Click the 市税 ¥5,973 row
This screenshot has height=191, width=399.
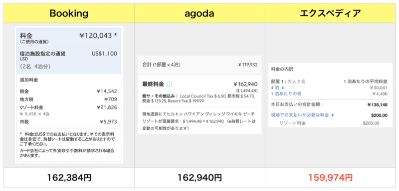(x=68, y=122)
